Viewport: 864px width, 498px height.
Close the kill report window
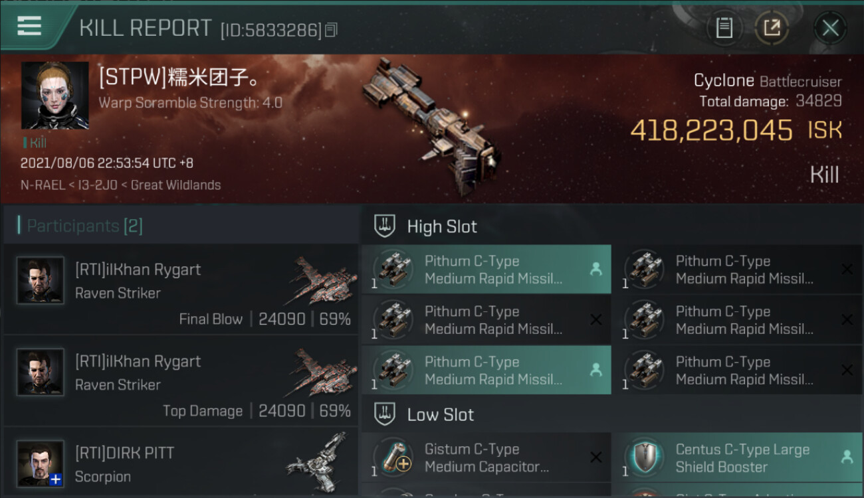(830, 28)
